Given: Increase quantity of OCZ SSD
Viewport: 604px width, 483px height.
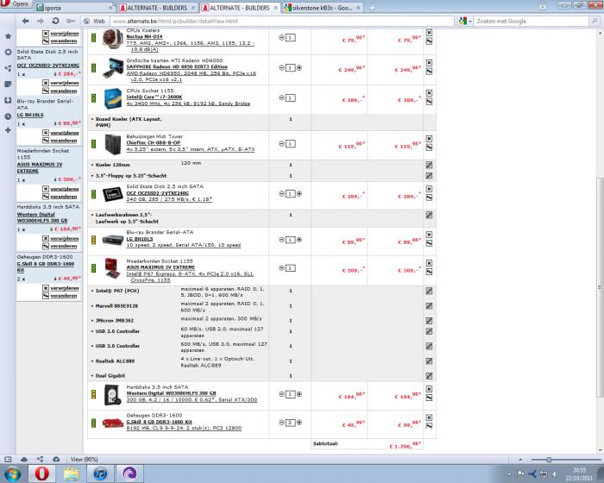Looking at the screenshot, I should click(299, 194).
